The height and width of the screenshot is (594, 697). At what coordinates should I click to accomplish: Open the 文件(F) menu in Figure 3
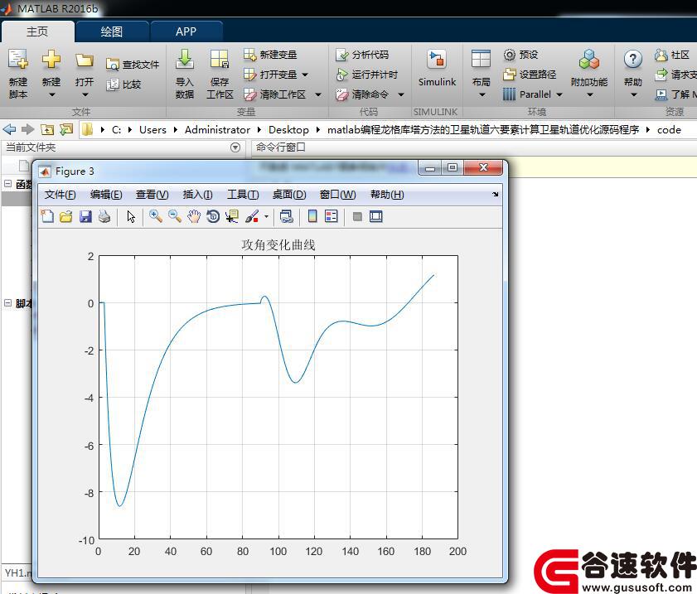(x=60, y=194)
